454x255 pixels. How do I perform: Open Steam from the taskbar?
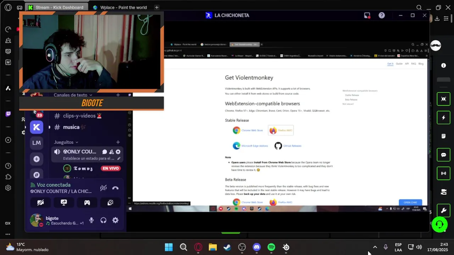click(x=227, y=247)
